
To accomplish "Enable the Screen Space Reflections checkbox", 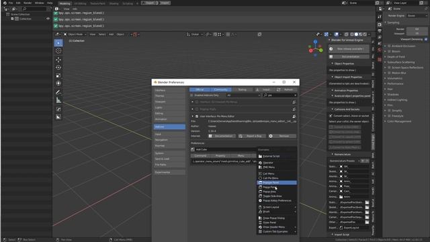I will coord(389,67).
